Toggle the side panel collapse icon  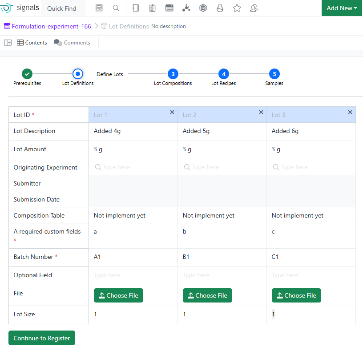[8, 43]
